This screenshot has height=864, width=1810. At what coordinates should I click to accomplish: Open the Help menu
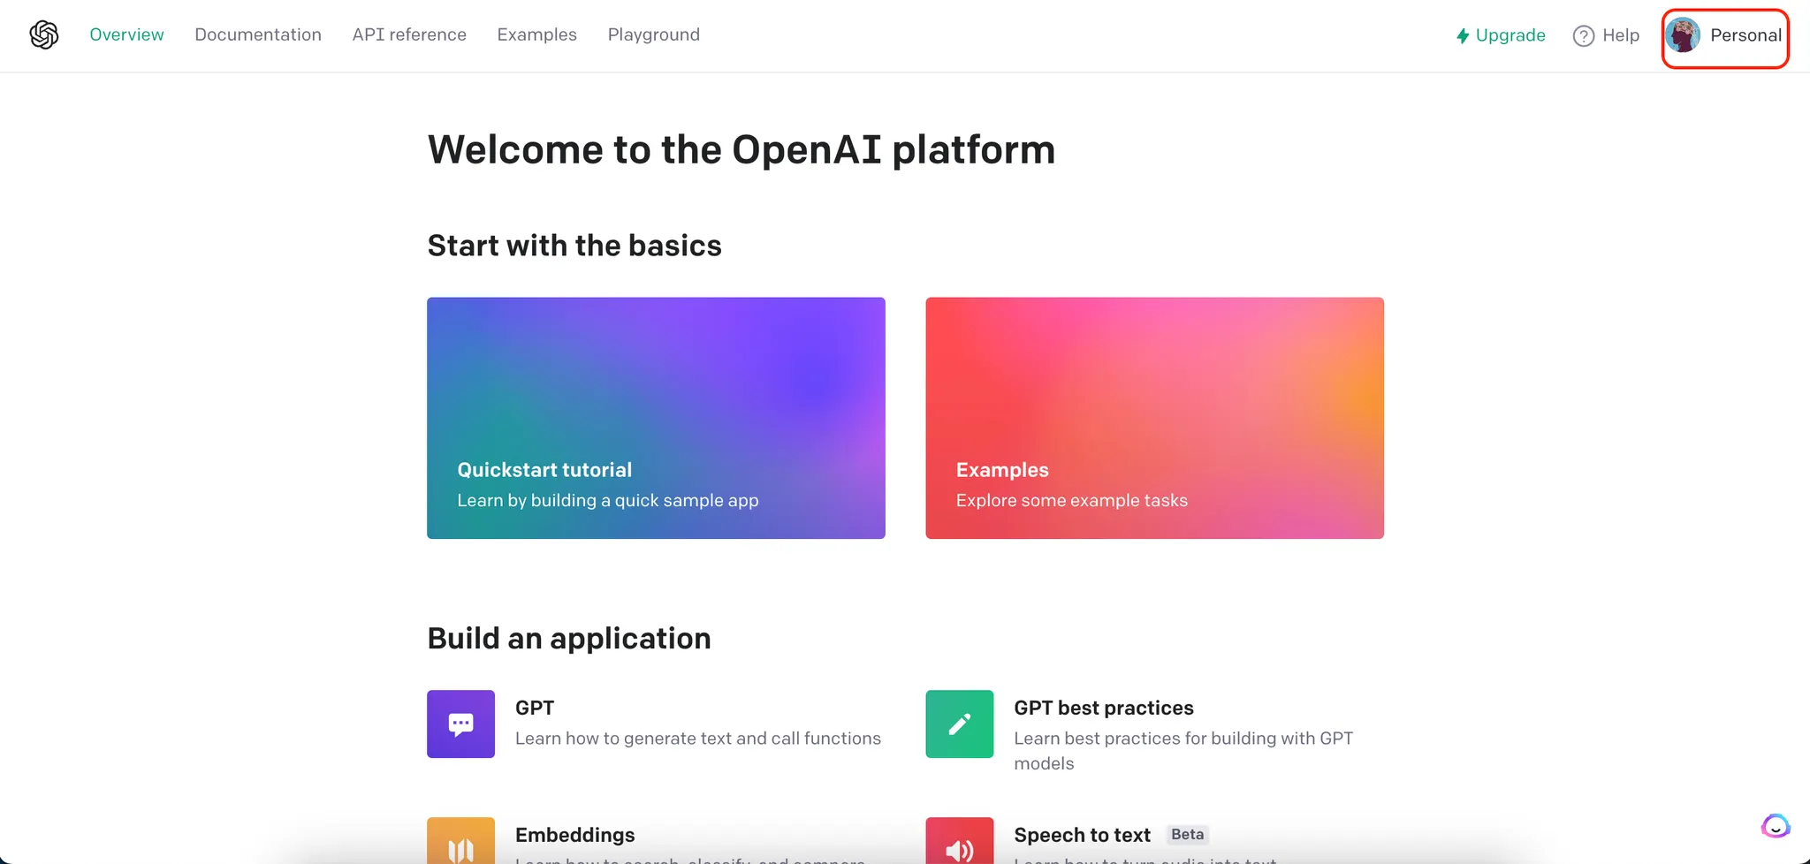pyautogui.click(x=1606, y=35)
